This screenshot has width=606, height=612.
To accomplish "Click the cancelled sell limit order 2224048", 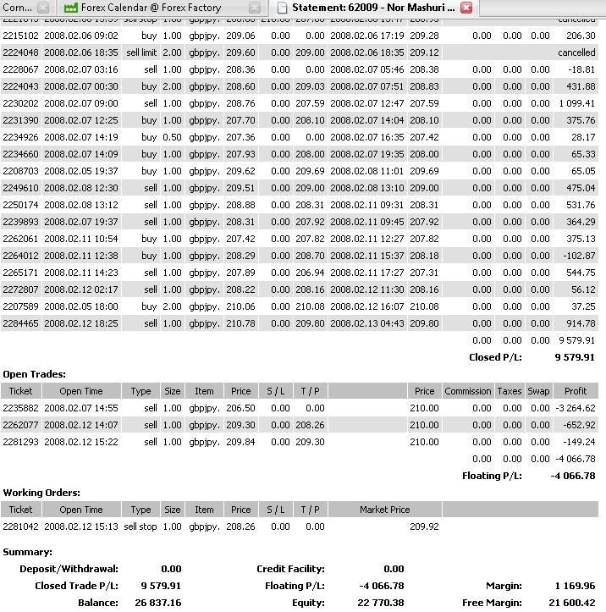I will coord(20,52).
